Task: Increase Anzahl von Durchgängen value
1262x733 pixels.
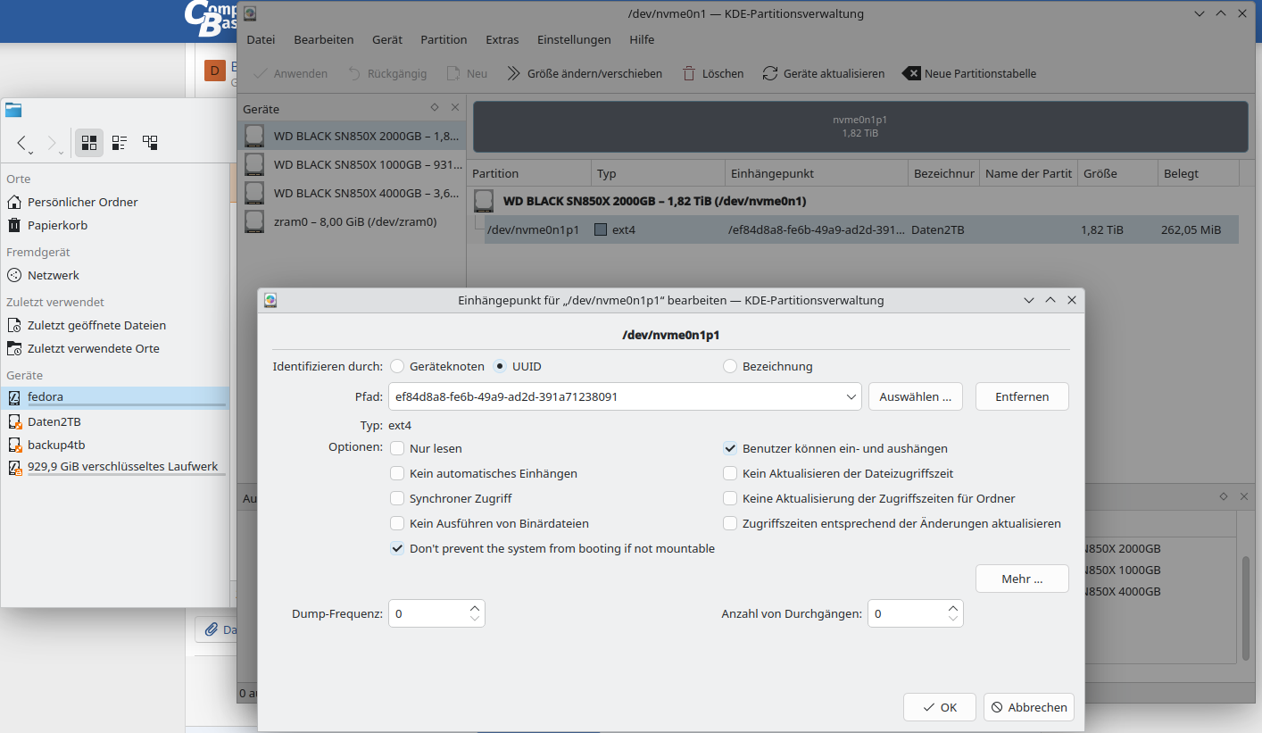Action: pyautogui.click(x=953, y=608)
